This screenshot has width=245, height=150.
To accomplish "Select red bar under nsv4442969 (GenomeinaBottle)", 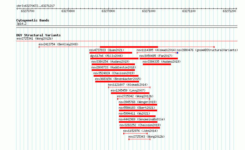I will (x=138, y=122).
